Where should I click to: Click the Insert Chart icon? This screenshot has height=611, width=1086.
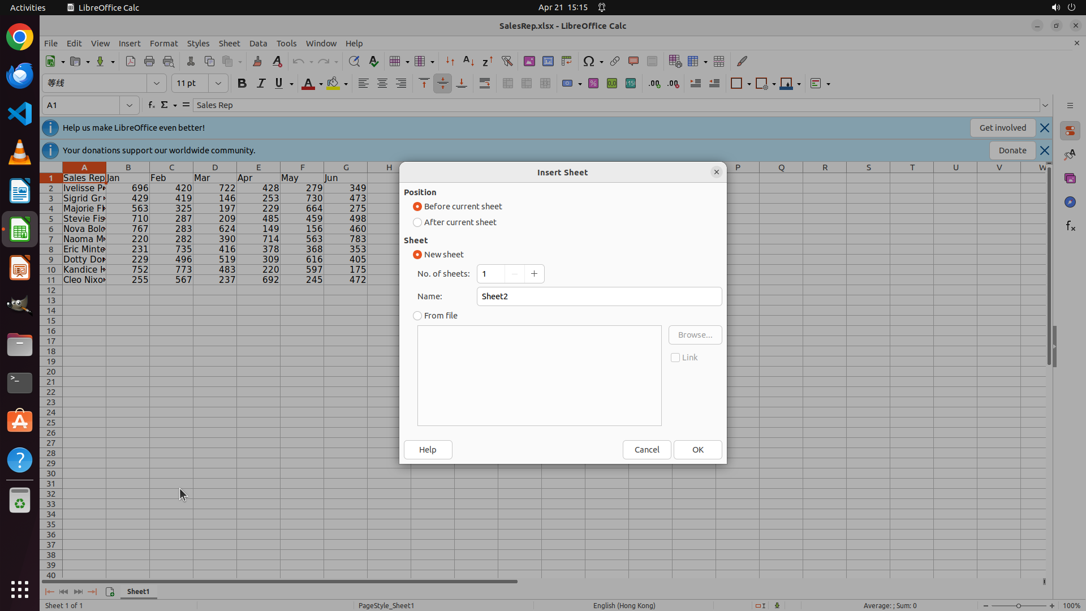tap(548, 61)
